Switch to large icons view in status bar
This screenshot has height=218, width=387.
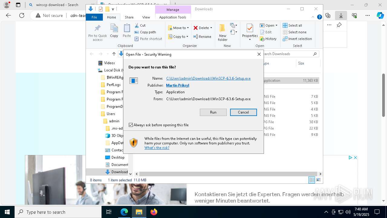pyautogui.click(x=318, y=180)
